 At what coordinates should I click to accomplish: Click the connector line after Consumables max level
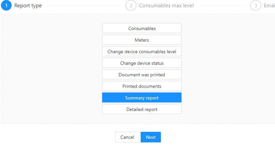tap(222, 5)
